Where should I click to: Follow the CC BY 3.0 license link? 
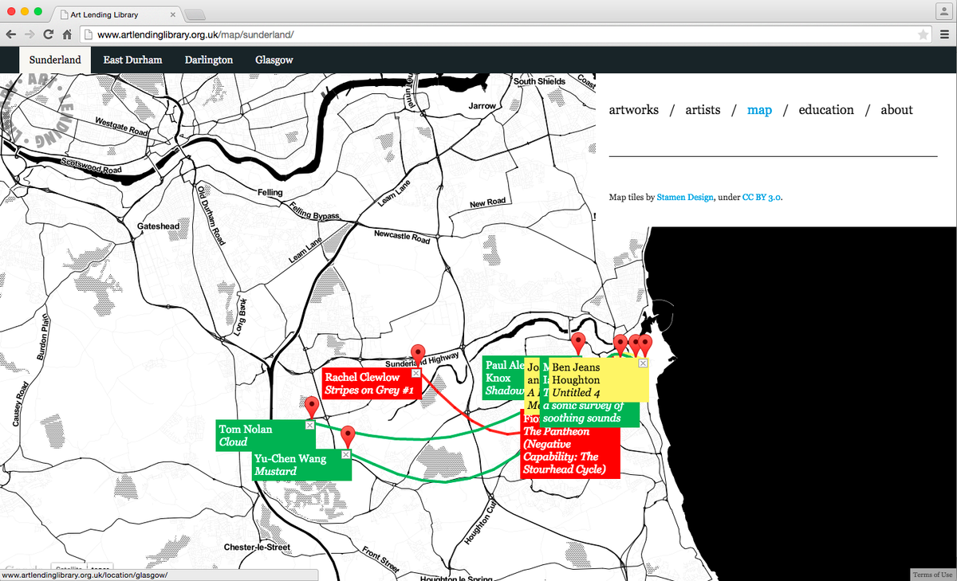point(762,197)
